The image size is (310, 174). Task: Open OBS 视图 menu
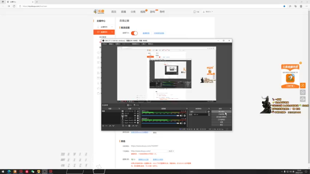pos(118,44)
